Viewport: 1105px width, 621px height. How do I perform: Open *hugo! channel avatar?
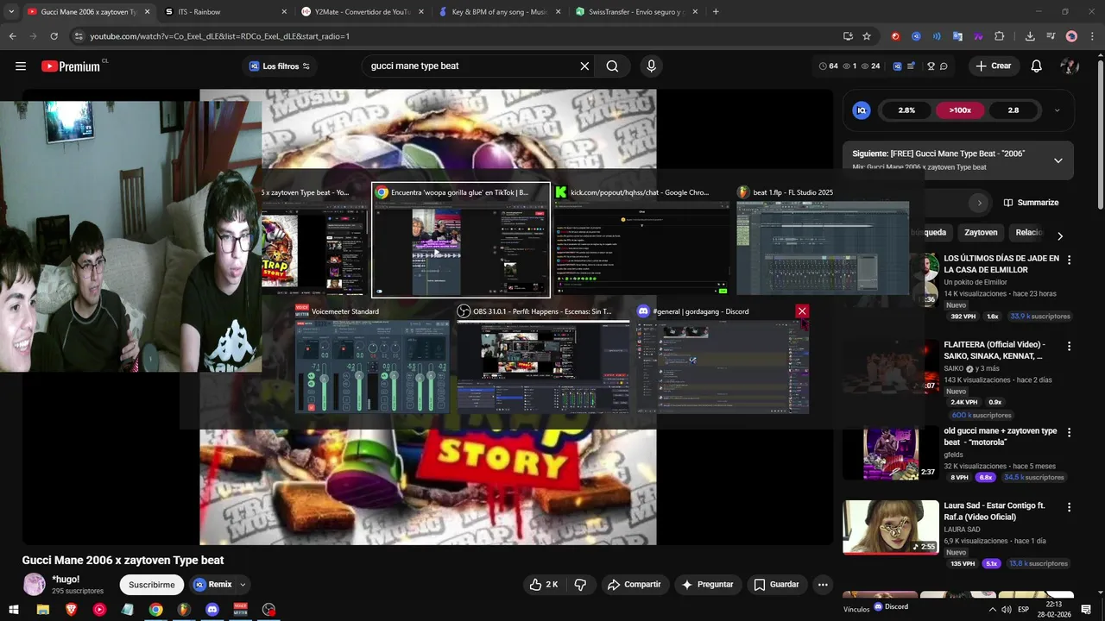pyautogui.click(x=34, y=584)
